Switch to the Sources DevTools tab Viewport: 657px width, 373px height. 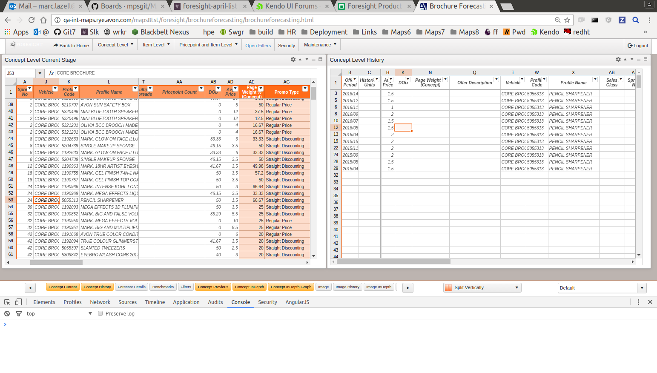[128, 302]
